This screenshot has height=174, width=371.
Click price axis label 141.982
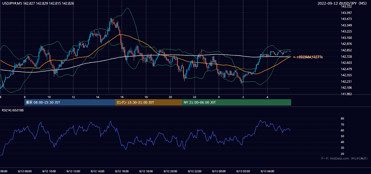coord(346,94)
